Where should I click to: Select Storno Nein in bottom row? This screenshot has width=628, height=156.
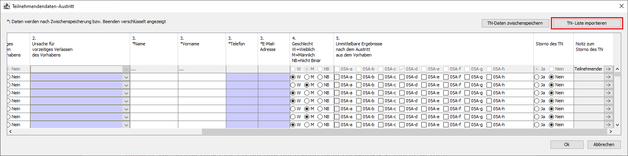coord(552,125)
